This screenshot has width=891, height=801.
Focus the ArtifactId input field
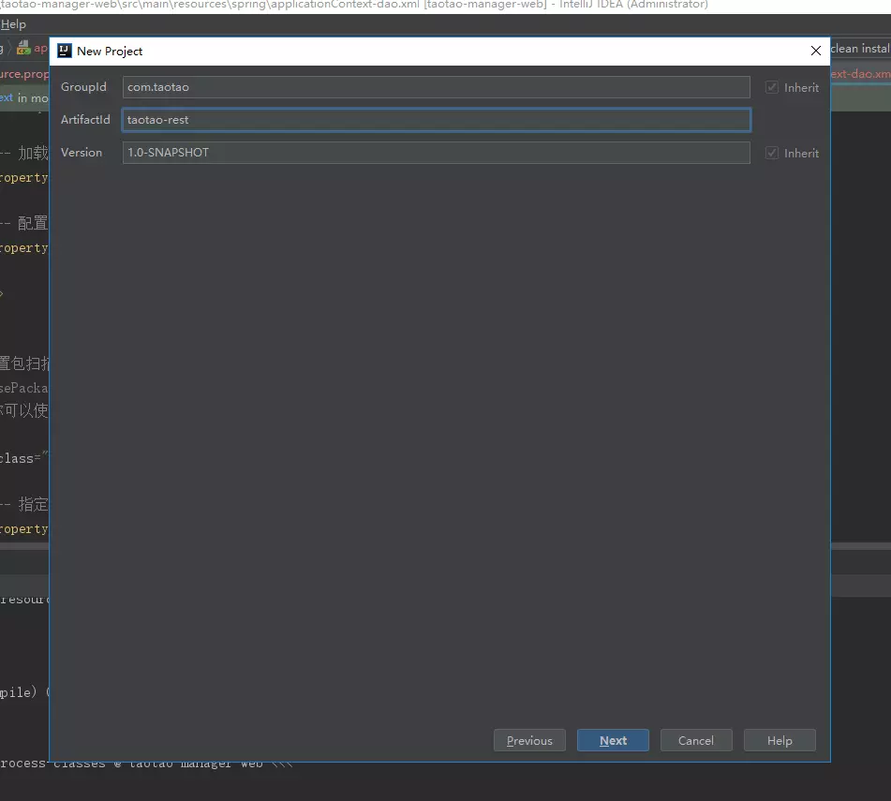point(437,120)
